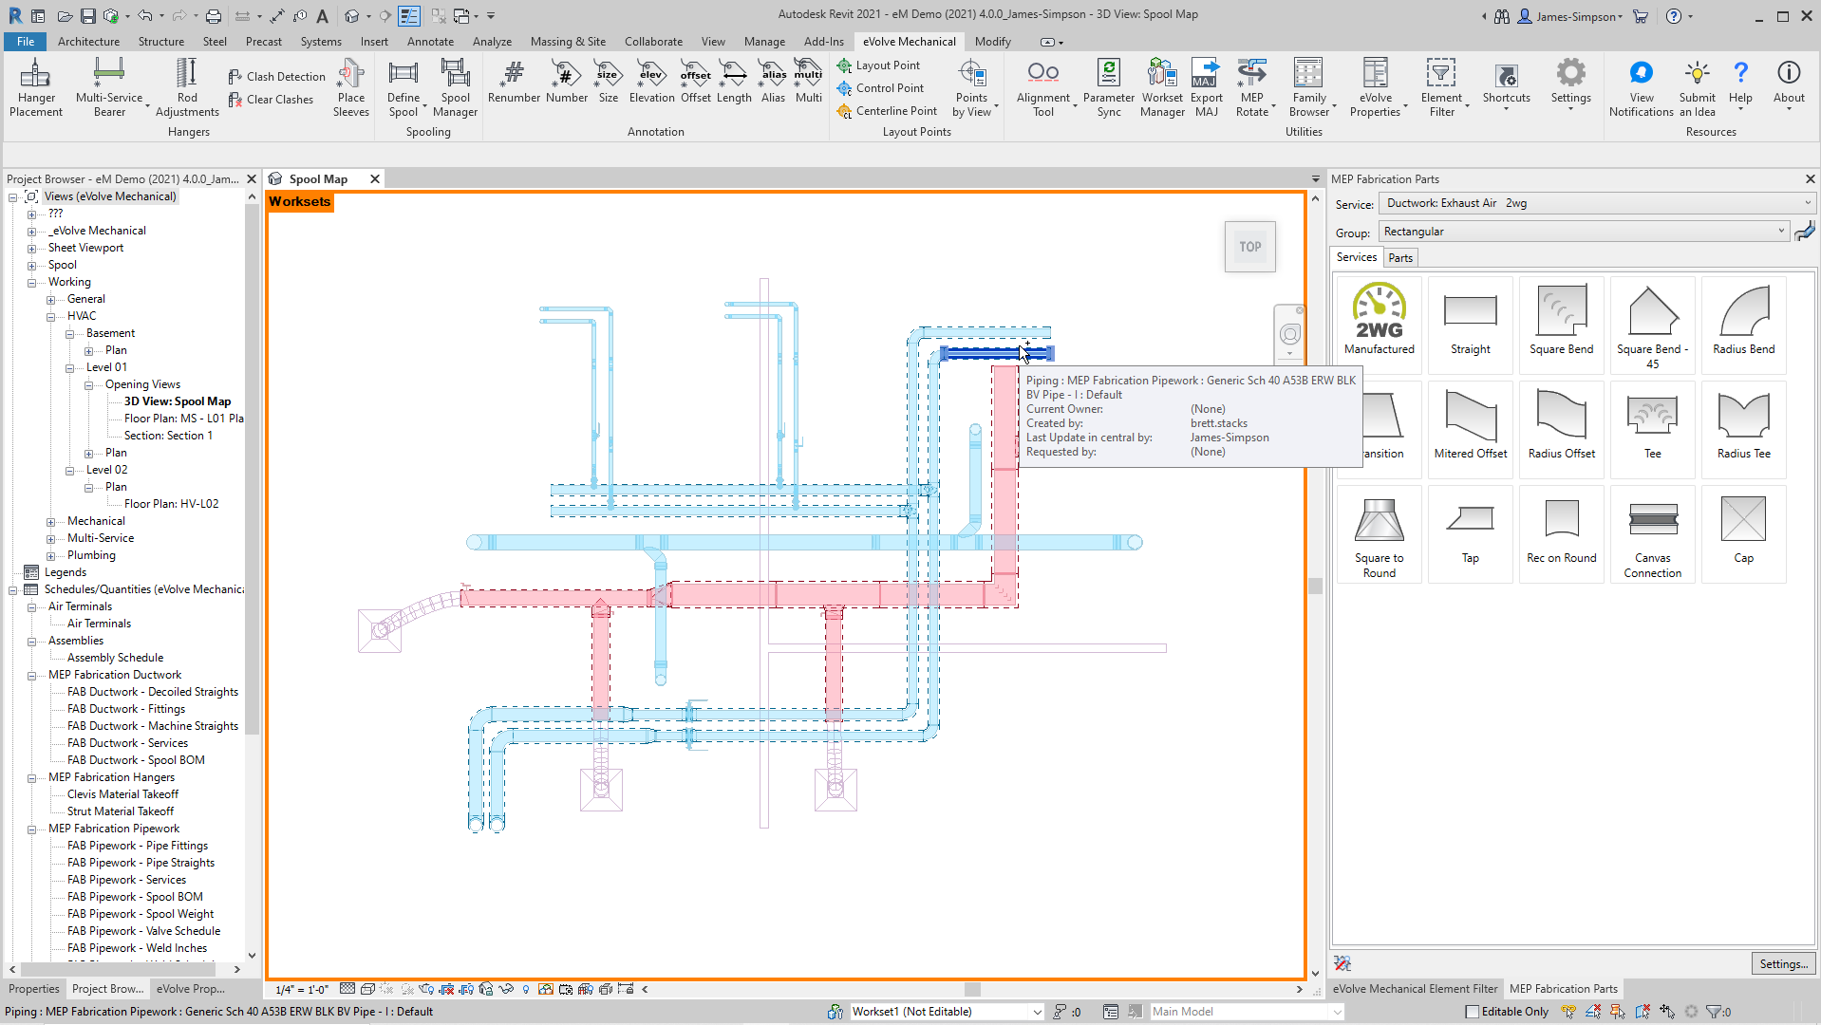
Task: Collapse the HVAC tree node
Action: tap(50, 317)
